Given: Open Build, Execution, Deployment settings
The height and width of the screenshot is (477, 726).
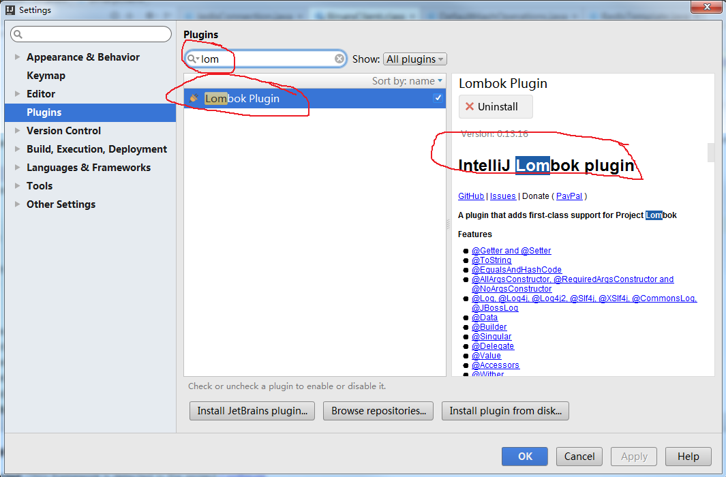Looking at the screenshot, I should tap(97, 149).
